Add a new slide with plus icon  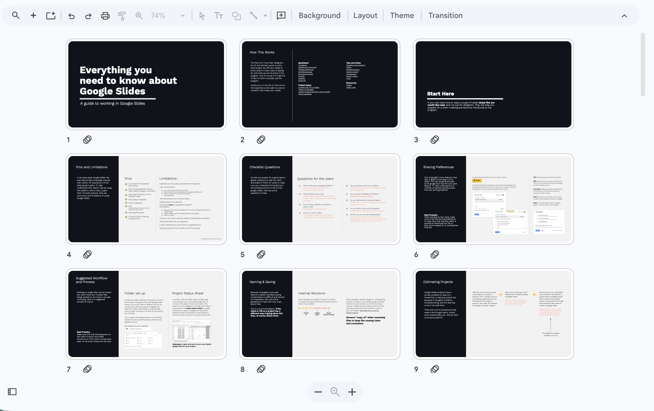(33, 15)
